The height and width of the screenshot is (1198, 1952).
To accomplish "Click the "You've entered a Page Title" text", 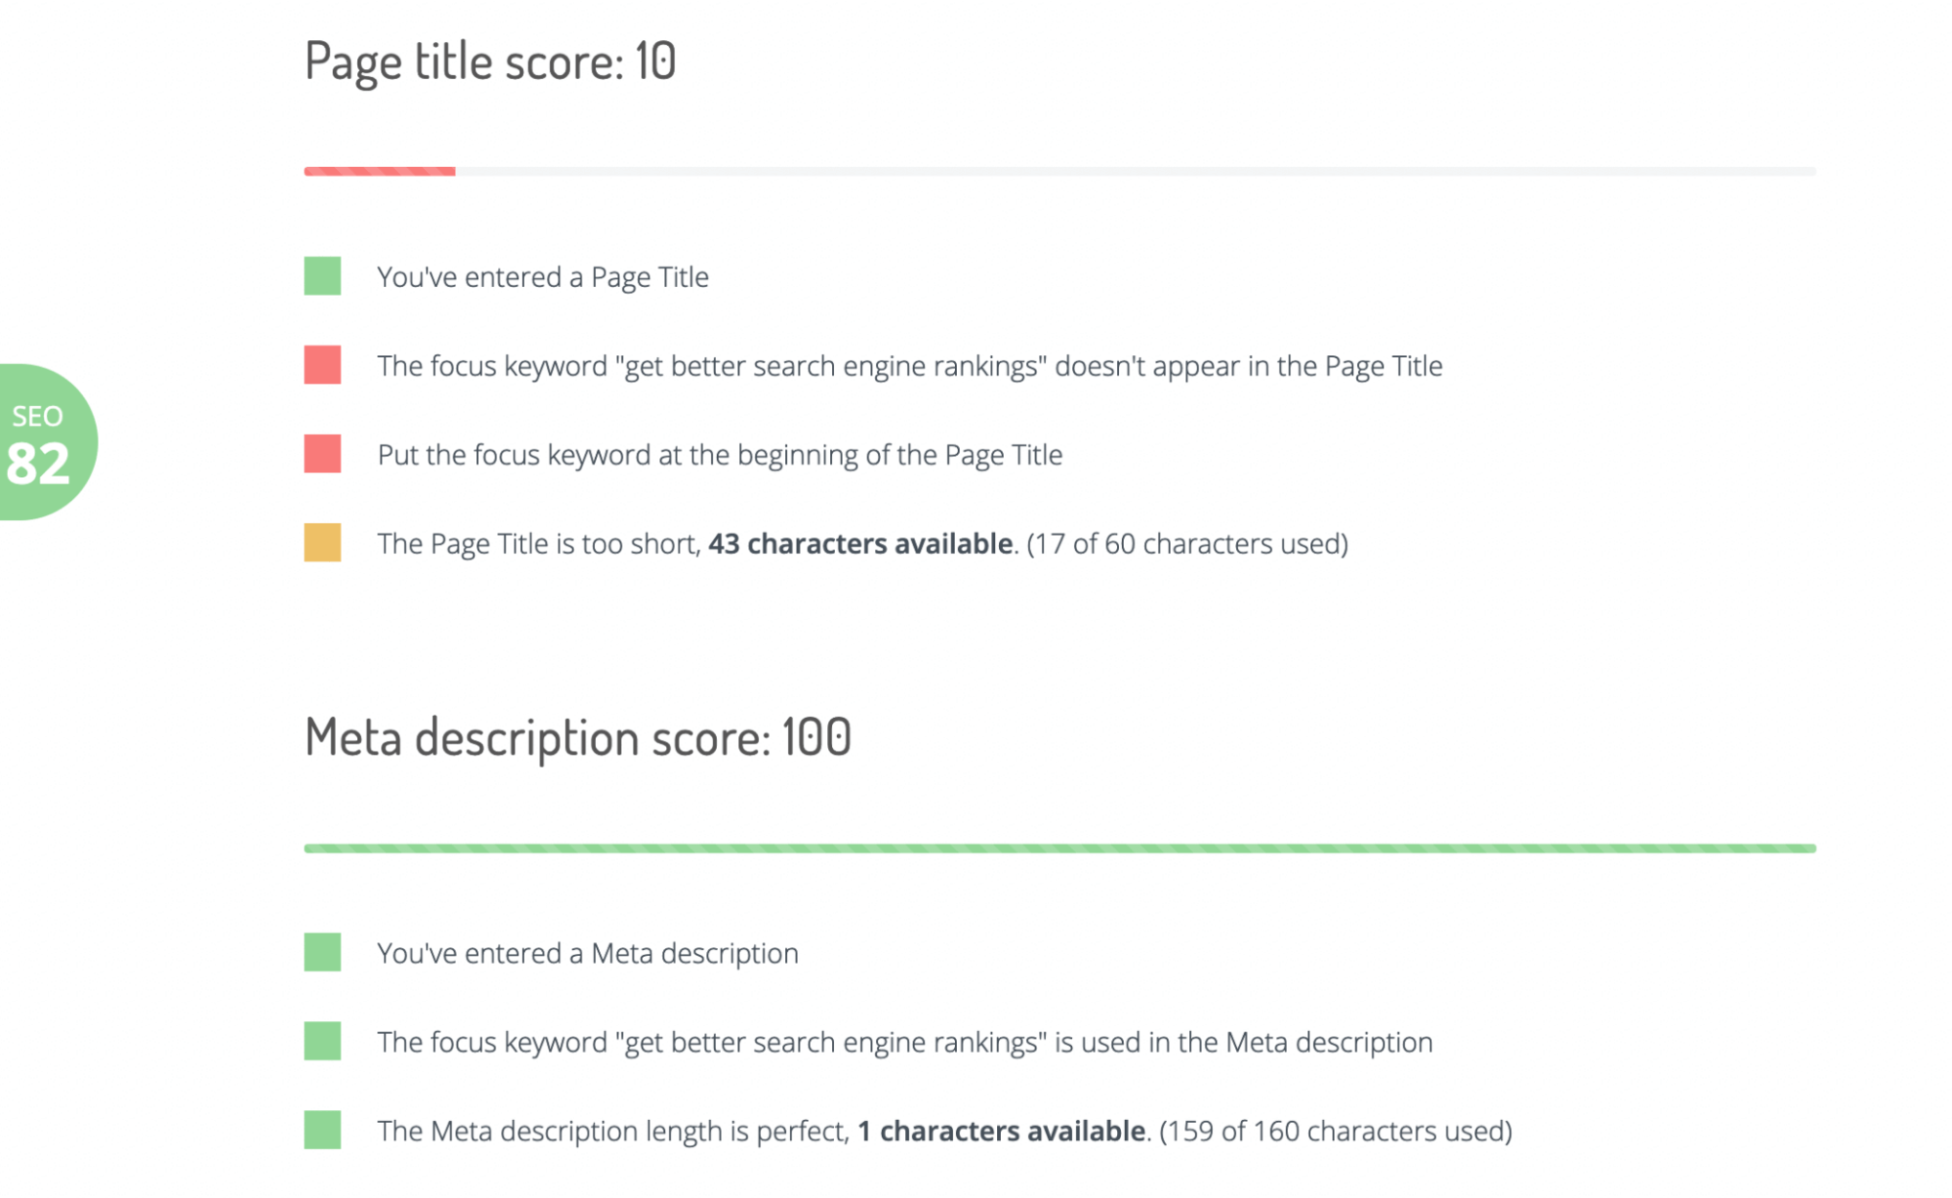I will point(543,277).
